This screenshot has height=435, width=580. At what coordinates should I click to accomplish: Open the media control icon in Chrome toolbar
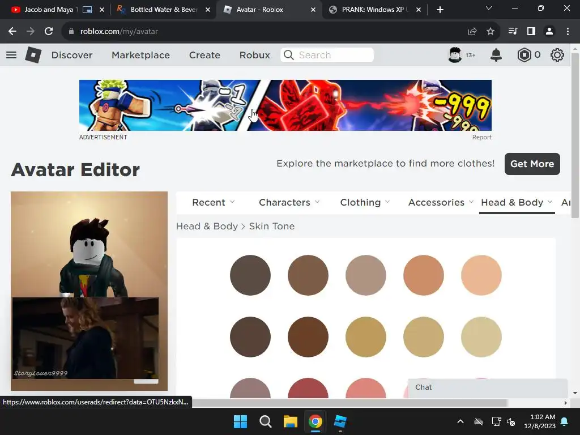(513, 32)
